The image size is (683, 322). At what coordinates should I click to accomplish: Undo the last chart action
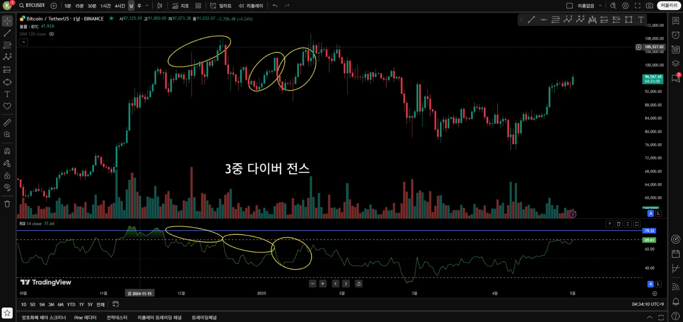275,6
